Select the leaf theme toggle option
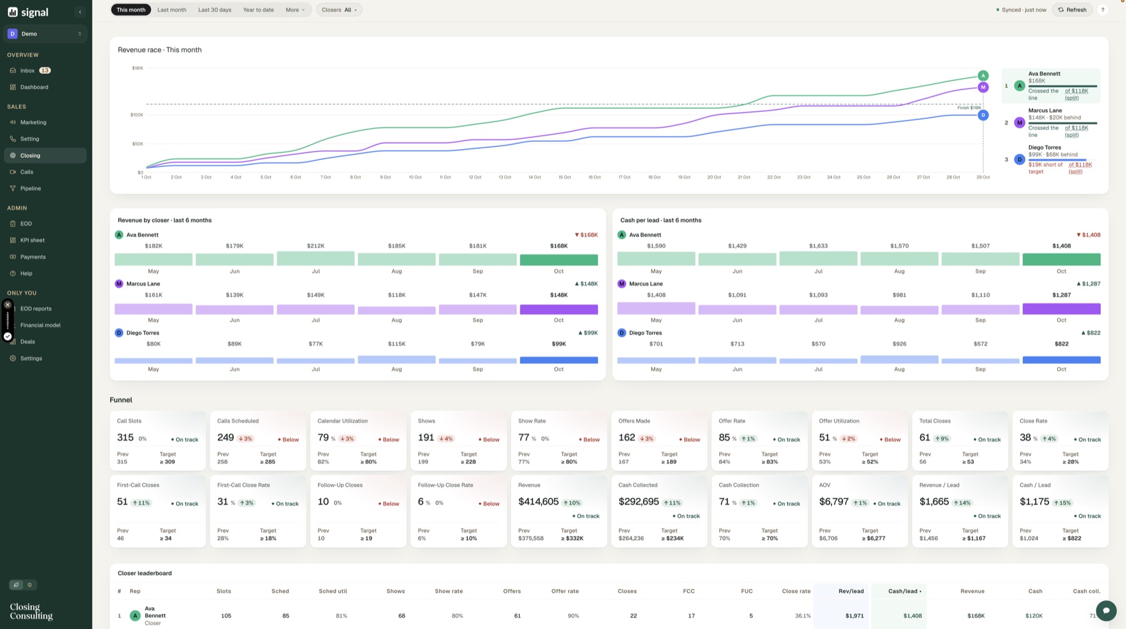The image size is (1126, 629). click(x=16, y=585)
